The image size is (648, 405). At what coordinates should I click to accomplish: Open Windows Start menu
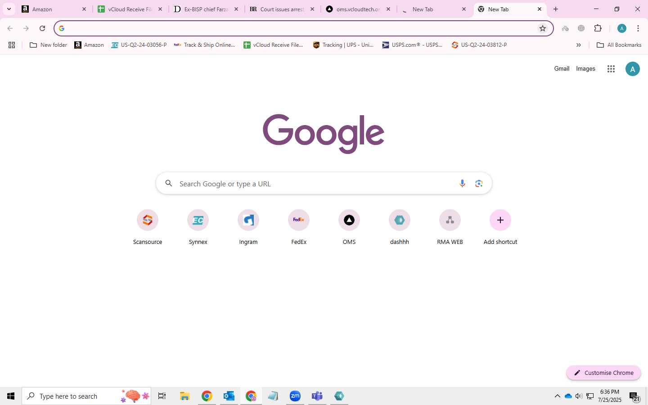pyautogui.click(x=11, y=396)
